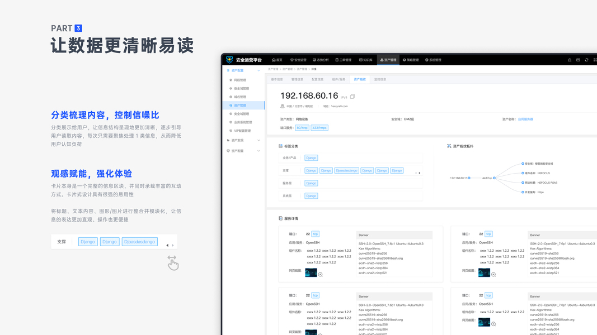This screenshot has width=597, height=335.
Task: Click the right arrow in left example card
Action: click(172, 245)
